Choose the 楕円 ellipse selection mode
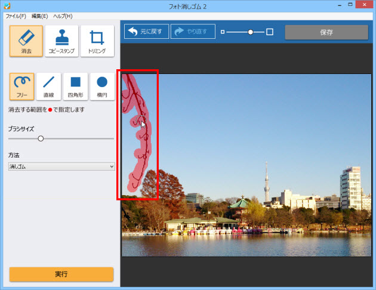The height and width of the screenshot is (290, 376). tap(102, 87)
